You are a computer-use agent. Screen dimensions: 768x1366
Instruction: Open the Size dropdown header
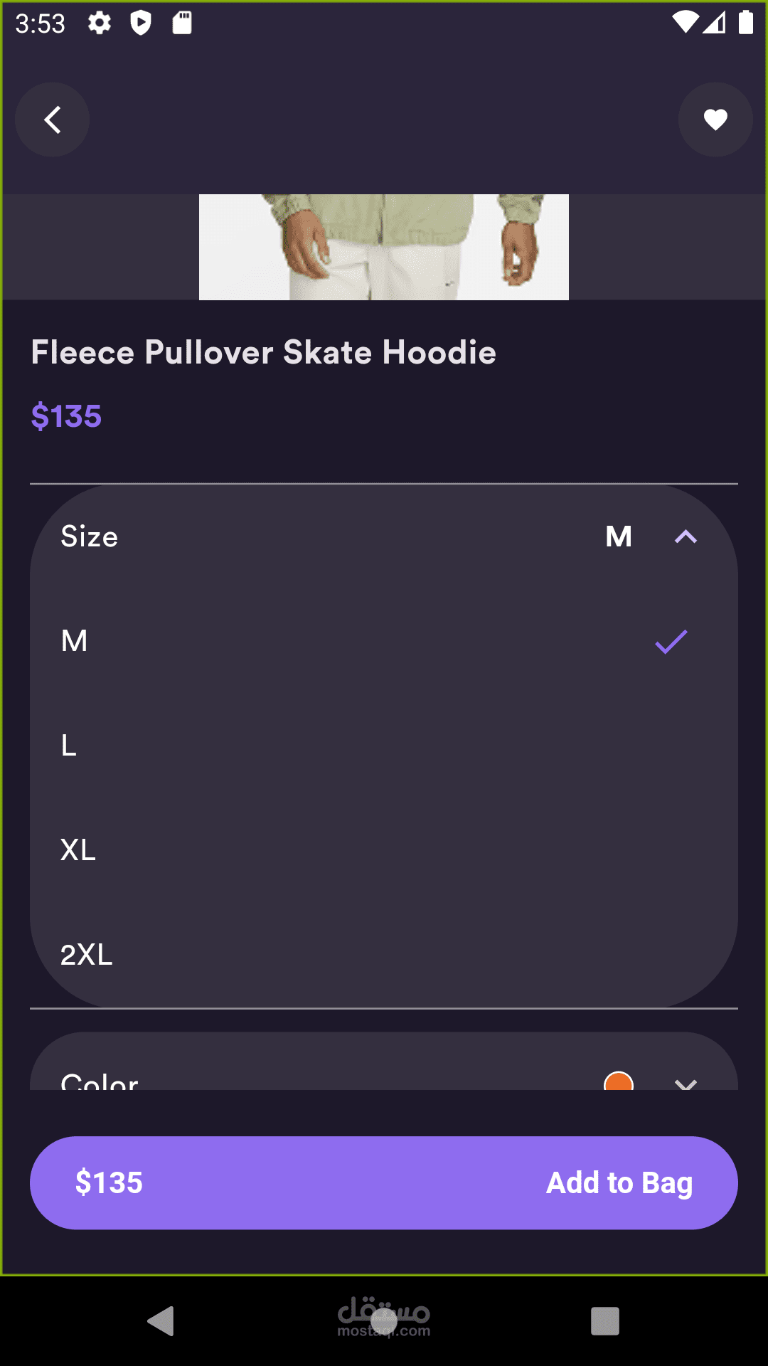point(384,537)
